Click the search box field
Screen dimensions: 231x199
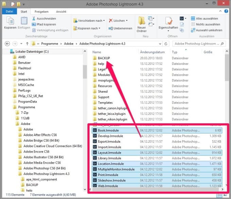[x=199, y=44]
